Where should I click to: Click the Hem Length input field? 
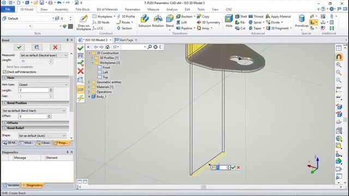[x=34, y=90]
